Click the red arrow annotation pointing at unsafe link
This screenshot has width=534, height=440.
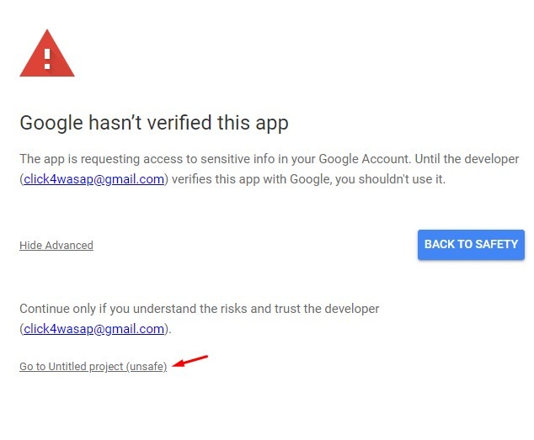190,361
